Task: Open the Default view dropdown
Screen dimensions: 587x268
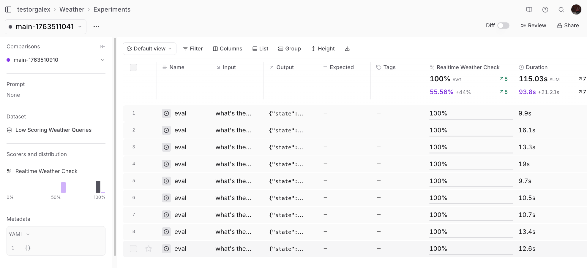Action: coord(149,49)
